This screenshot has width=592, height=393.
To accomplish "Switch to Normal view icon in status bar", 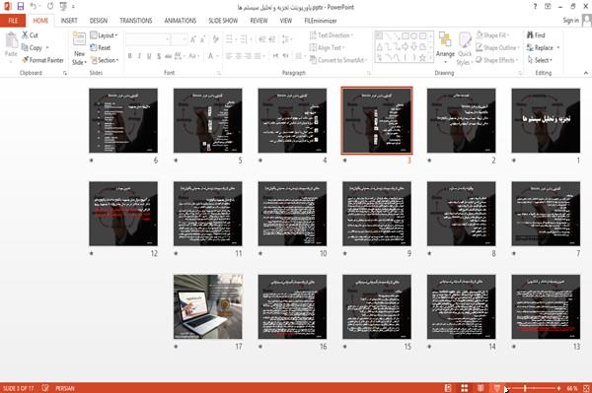I will pos(448,388).
